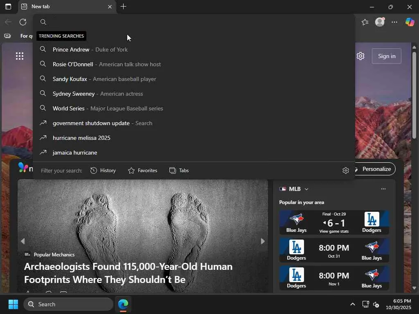Open Dodgers vs Blue Jays Nov 1 game
Viewport: 419px width, 314px height.
(x=334, y=278)
